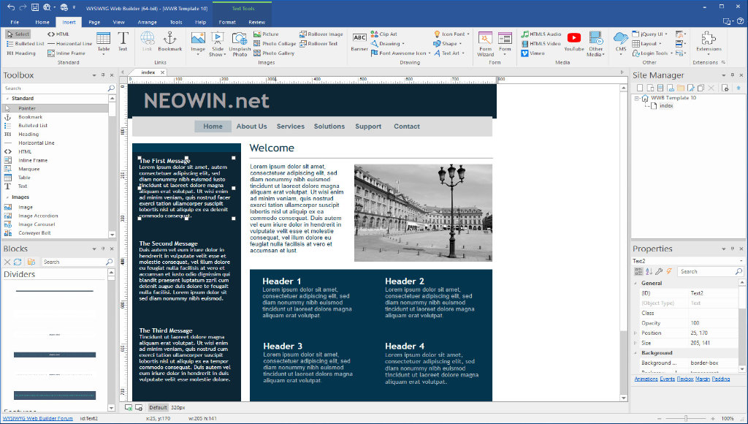Insert a Slide Show object
This screenshot has width=748, height=424.
click(x=218, y=44)
